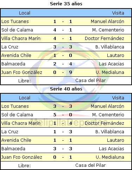The height and width of the screenshot is (170, 132).
Task: Click Lautaro in Serie 35 table
Action: [x=115, y=55]
